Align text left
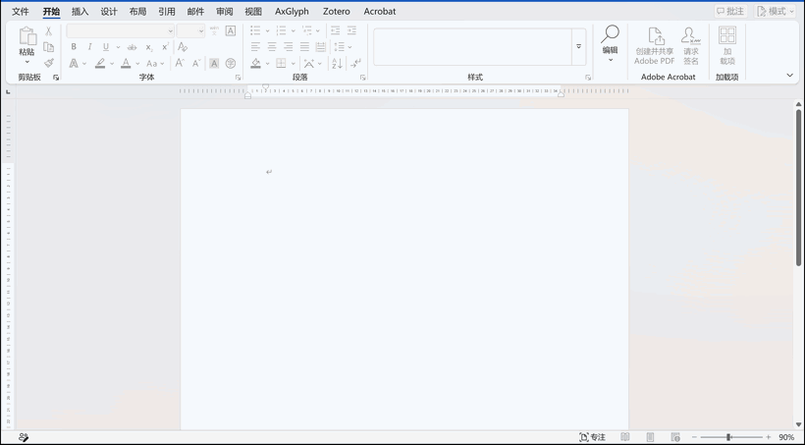 click(255, 47)
